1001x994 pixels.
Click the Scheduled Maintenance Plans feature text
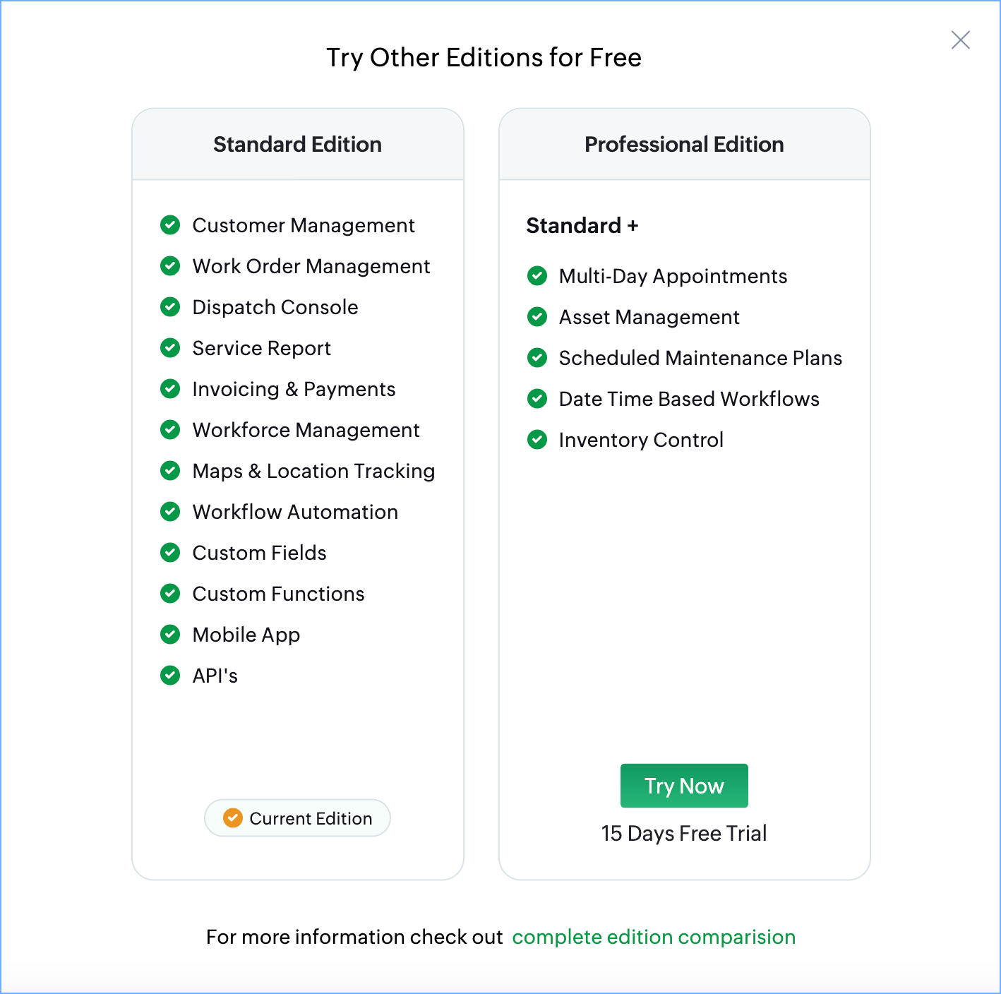pos(700,358)
